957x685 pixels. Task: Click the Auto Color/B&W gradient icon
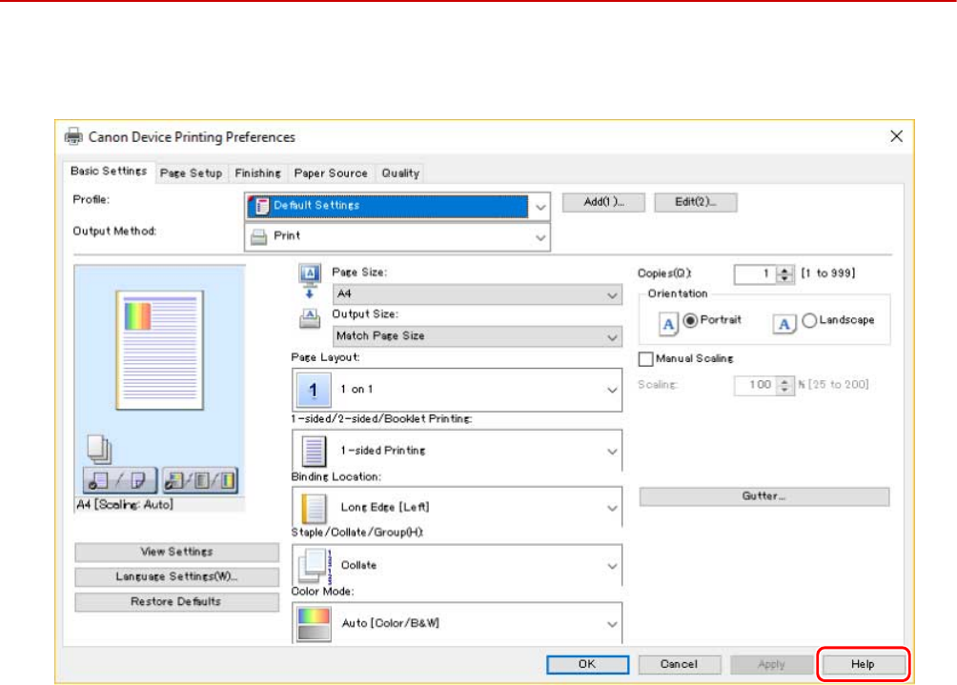[314, 623]
